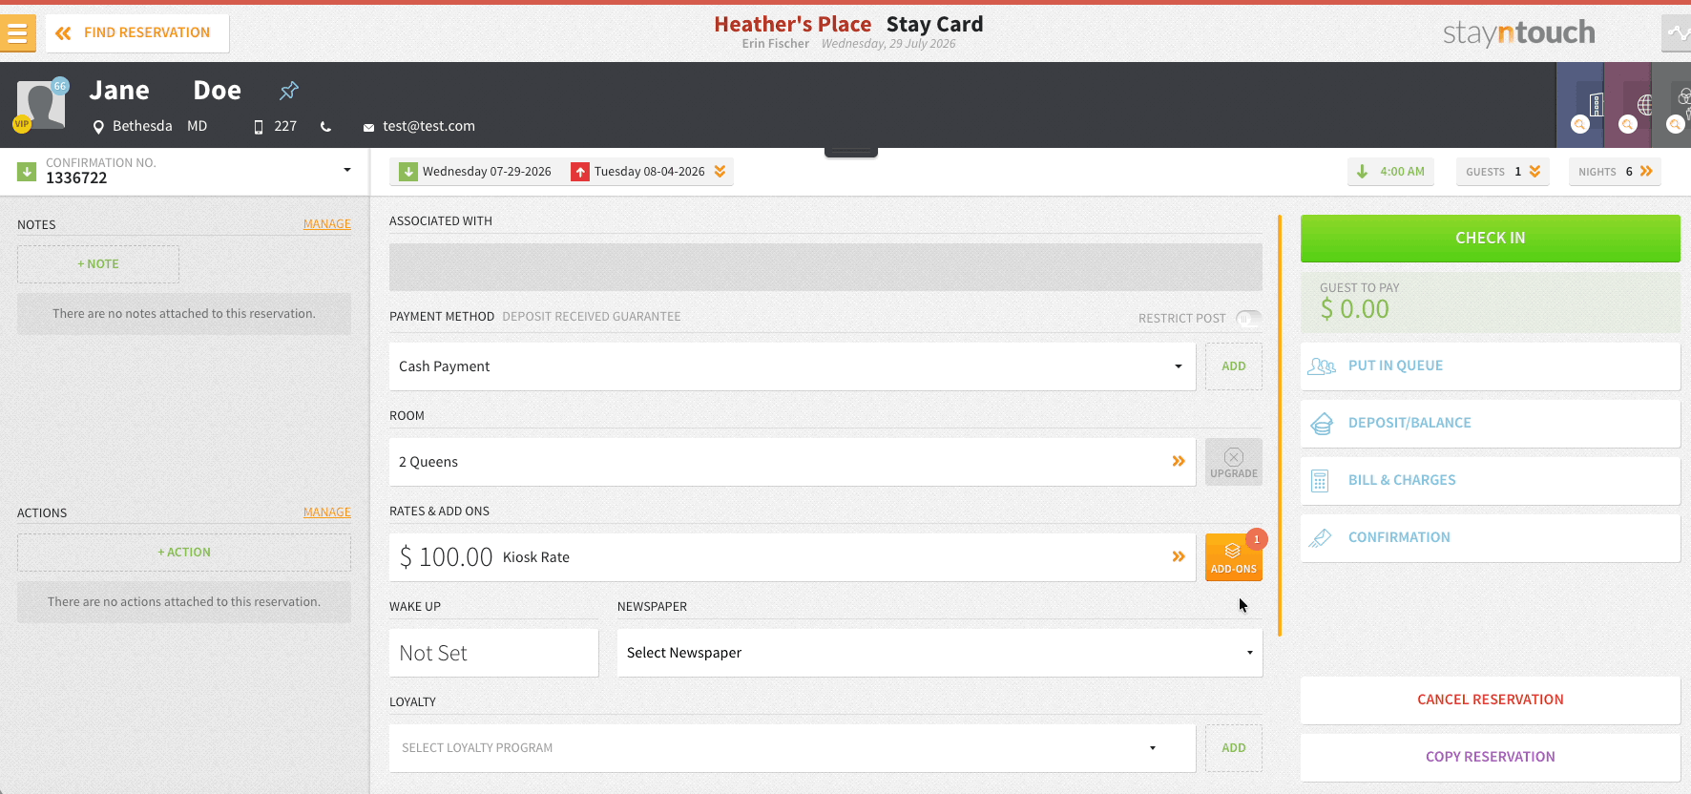Search company card via magnifier icon

[x=1580, y=124]
